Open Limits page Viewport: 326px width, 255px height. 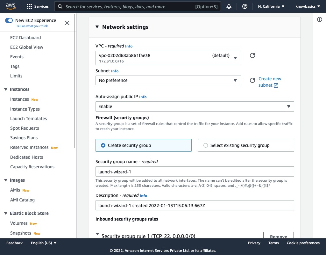(16, 76)
